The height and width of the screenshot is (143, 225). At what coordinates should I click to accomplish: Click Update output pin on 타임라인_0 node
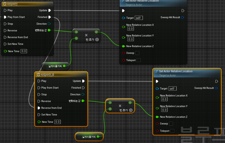[83, 81]
